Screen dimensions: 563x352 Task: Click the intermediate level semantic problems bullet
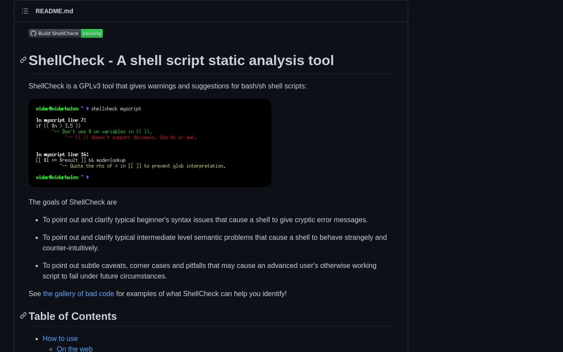point(215,242)
